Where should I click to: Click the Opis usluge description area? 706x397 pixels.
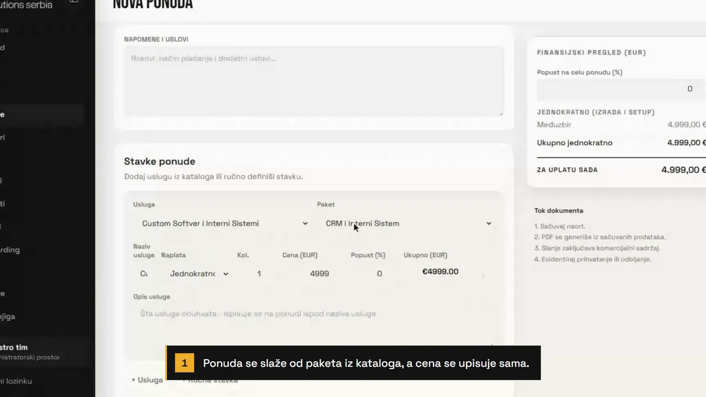pos(314,326)
